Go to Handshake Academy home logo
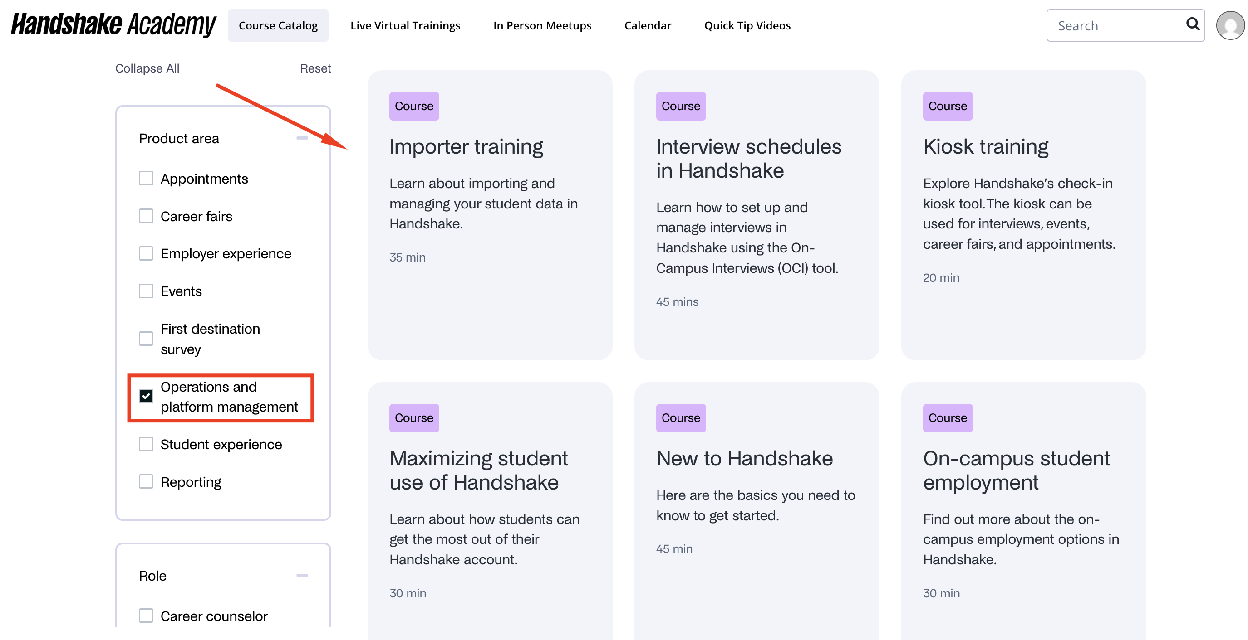1248x640 pixels. [114, 24]
